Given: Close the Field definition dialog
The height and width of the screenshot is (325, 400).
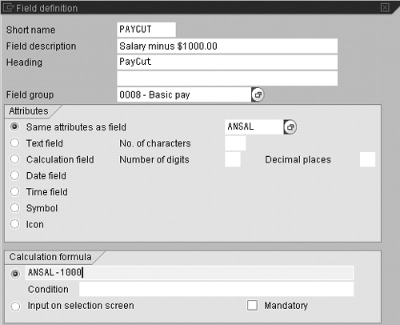Looking at the screenshot, I should pos(385,7).
